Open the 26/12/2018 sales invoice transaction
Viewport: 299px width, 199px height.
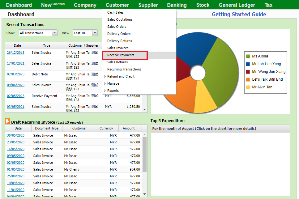click(15, 53)
